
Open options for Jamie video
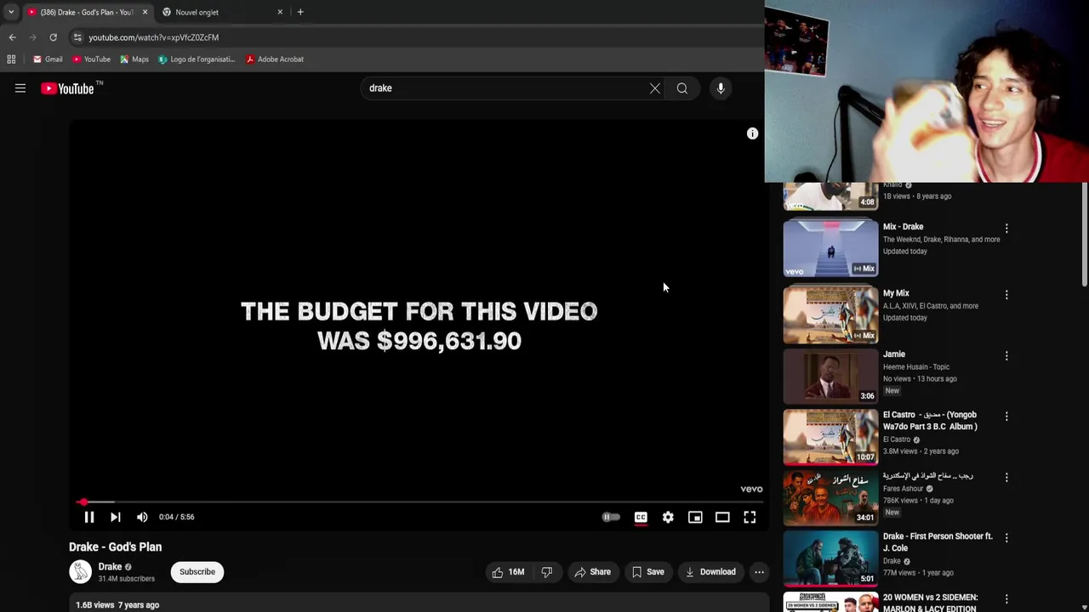pyautogui.click(x=1006, y=356)
